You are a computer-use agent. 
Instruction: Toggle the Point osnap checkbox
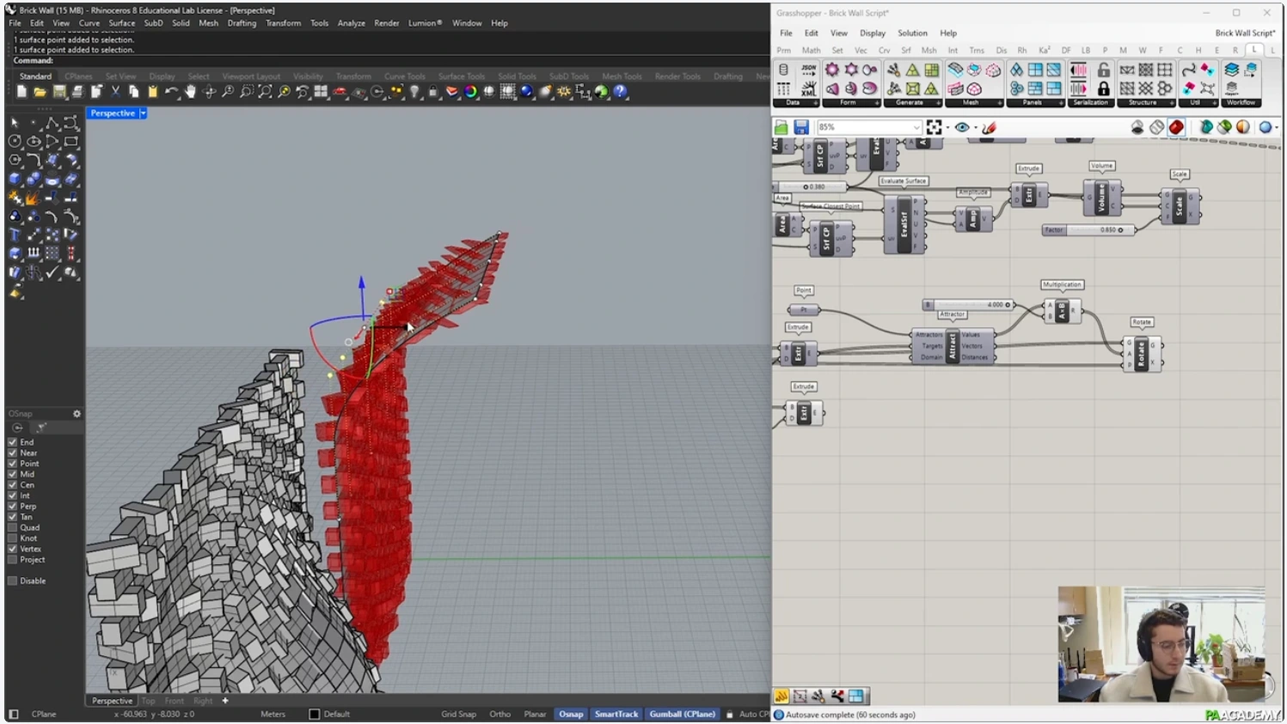(12, 464)
